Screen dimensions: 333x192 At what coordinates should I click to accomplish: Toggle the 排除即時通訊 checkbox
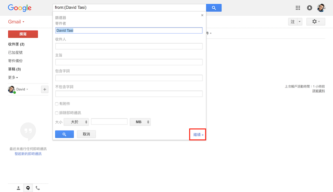(57, 113)
